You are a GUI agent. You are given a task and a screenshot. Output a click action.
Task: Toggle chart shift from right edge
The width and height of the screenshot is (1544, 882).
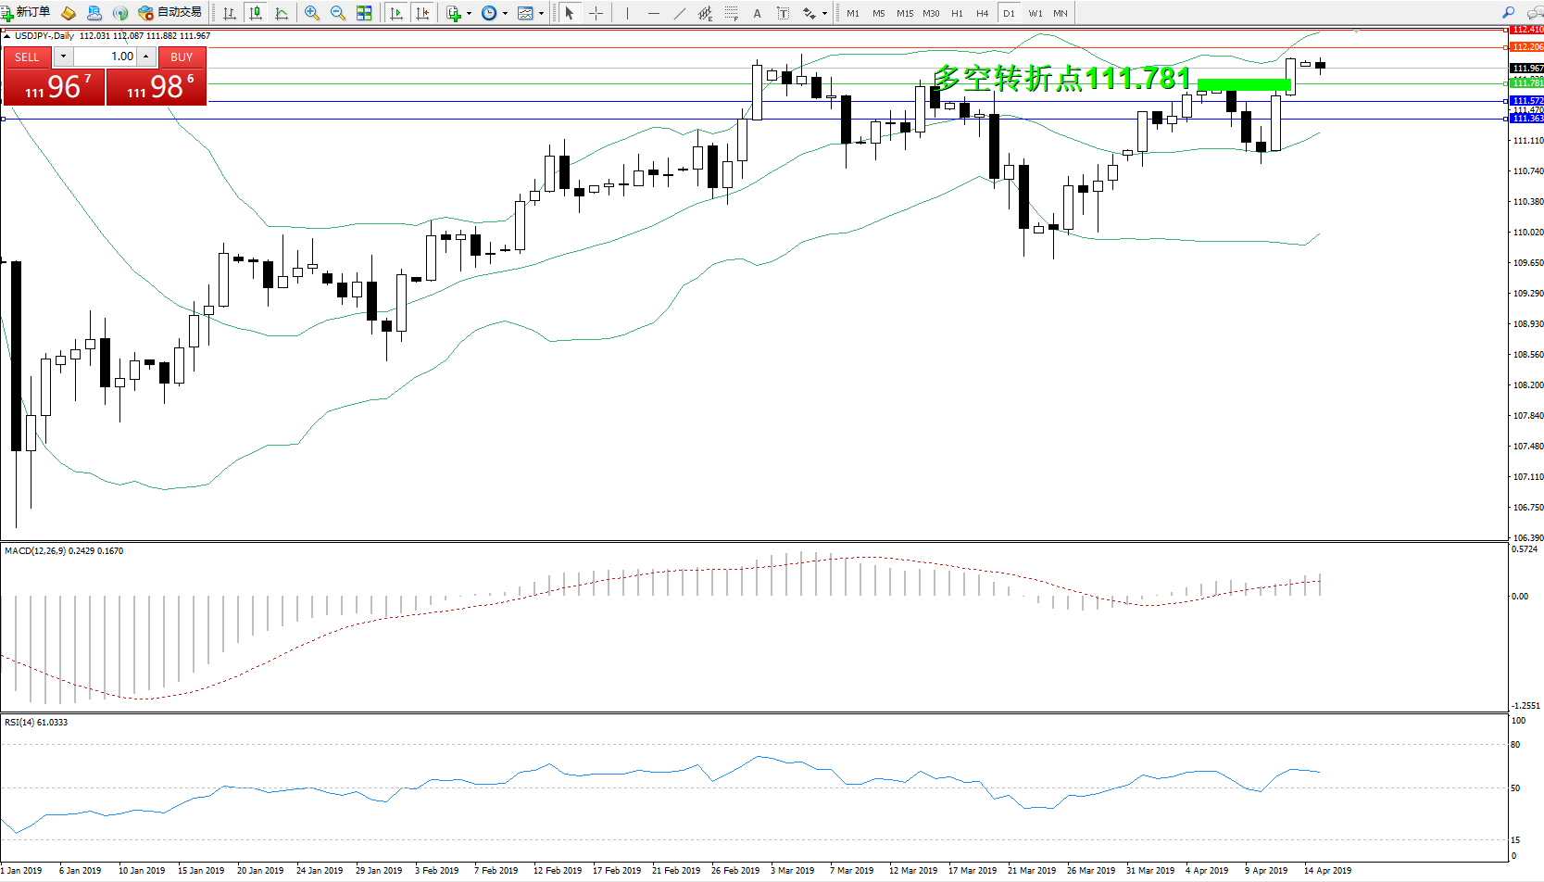422,13
